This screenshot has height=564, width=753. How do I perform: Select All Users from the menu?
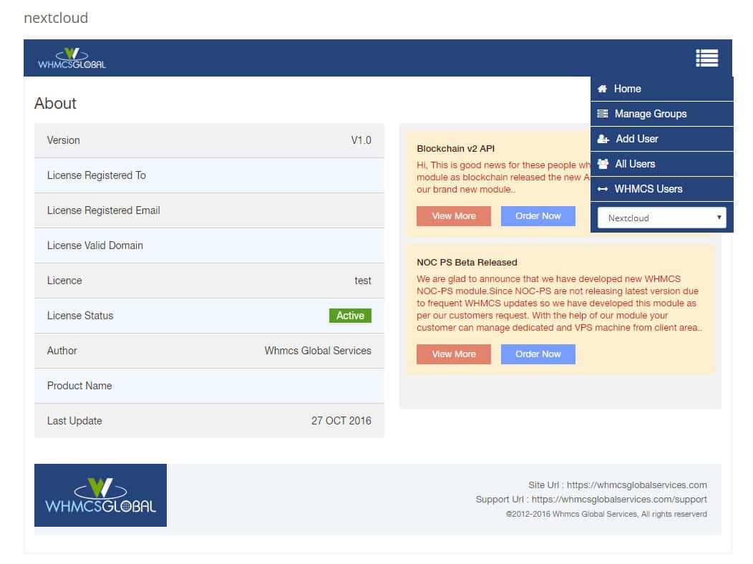point(635,164)
